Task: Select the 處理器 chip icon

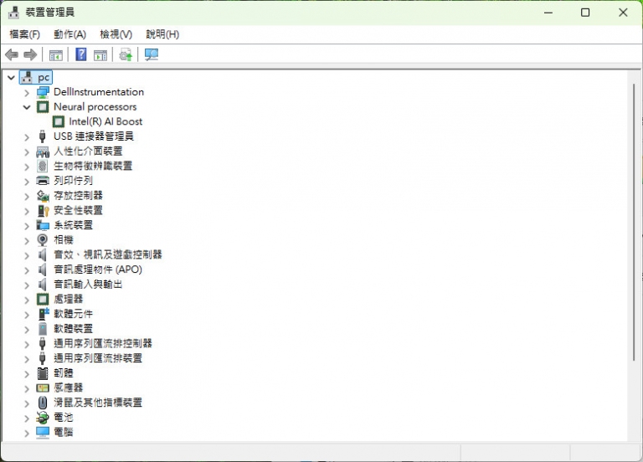Action: tap(43, 300)
